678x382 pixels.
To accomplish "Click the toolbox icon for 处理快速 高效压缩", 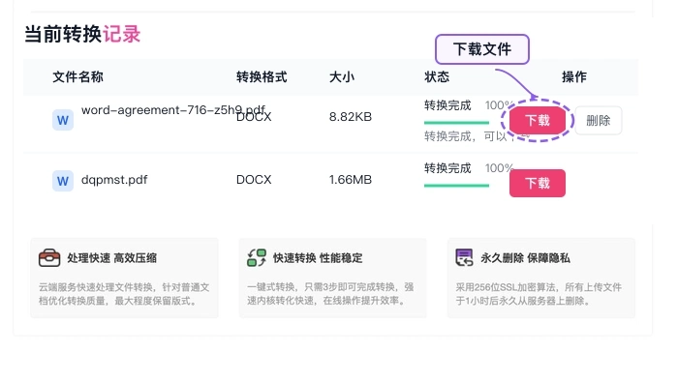I will point(49,257).
